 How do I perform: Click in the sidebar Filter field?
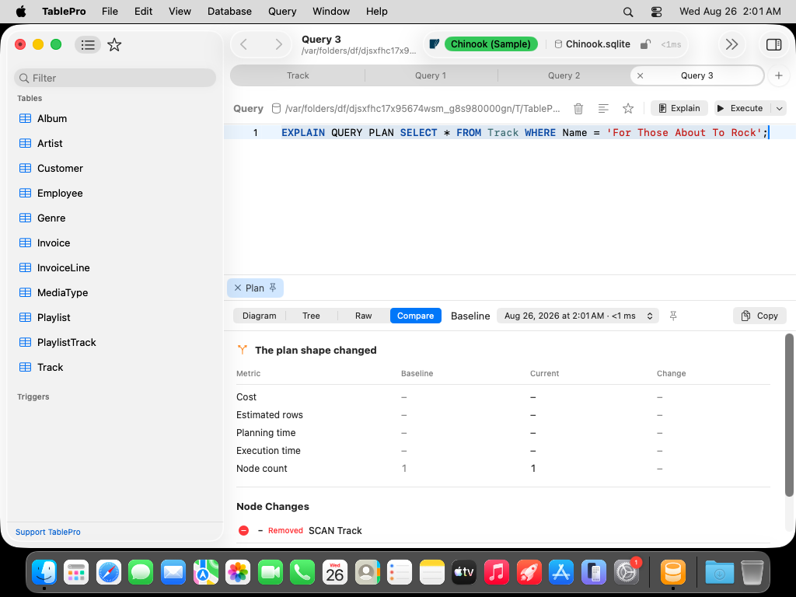pyautogui.click(x=115, y=79)
